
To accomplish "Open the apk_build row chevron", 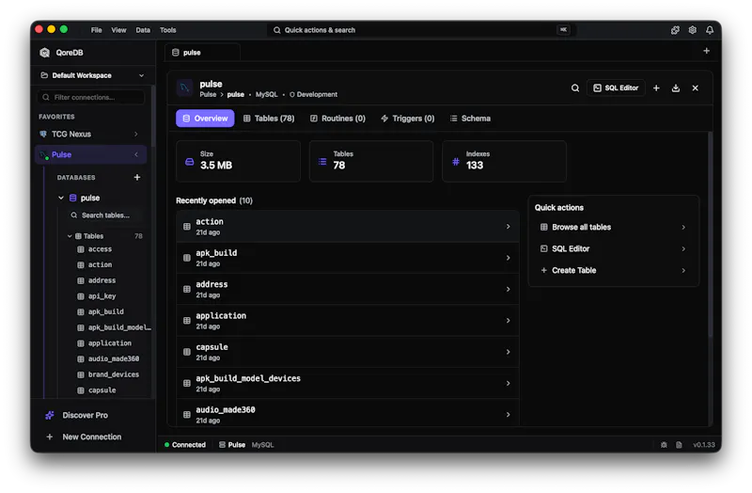I will pyautogui.click(x=508, y=259).
